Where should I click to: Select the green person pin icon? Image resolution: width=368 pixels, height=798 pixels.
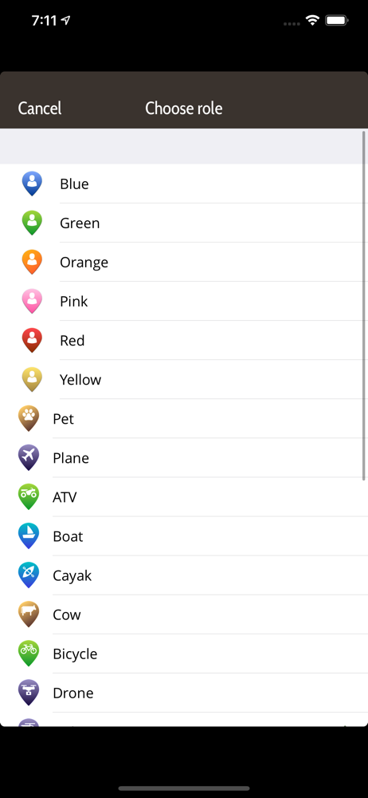pos(32,223)
